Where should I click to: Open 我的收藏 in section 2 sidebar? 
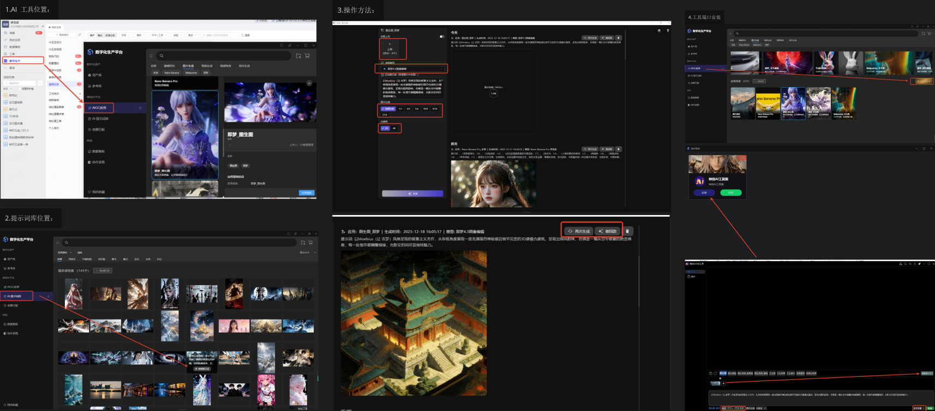[x=11, y=404]
